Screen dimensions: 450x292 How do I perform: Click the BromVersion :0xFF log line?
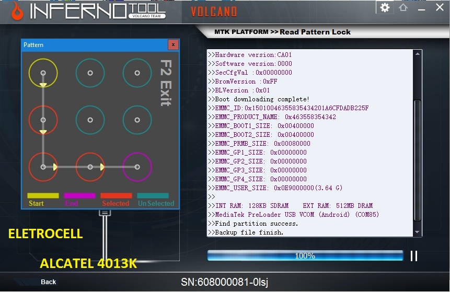pyautogui.click(x=243, y=81)
